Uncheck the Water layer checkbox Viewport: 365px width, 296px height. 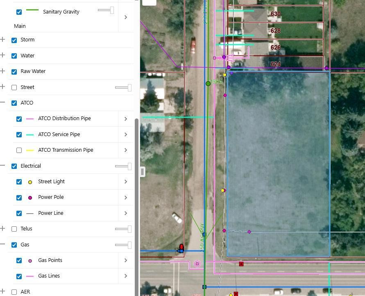pos(14,56)
